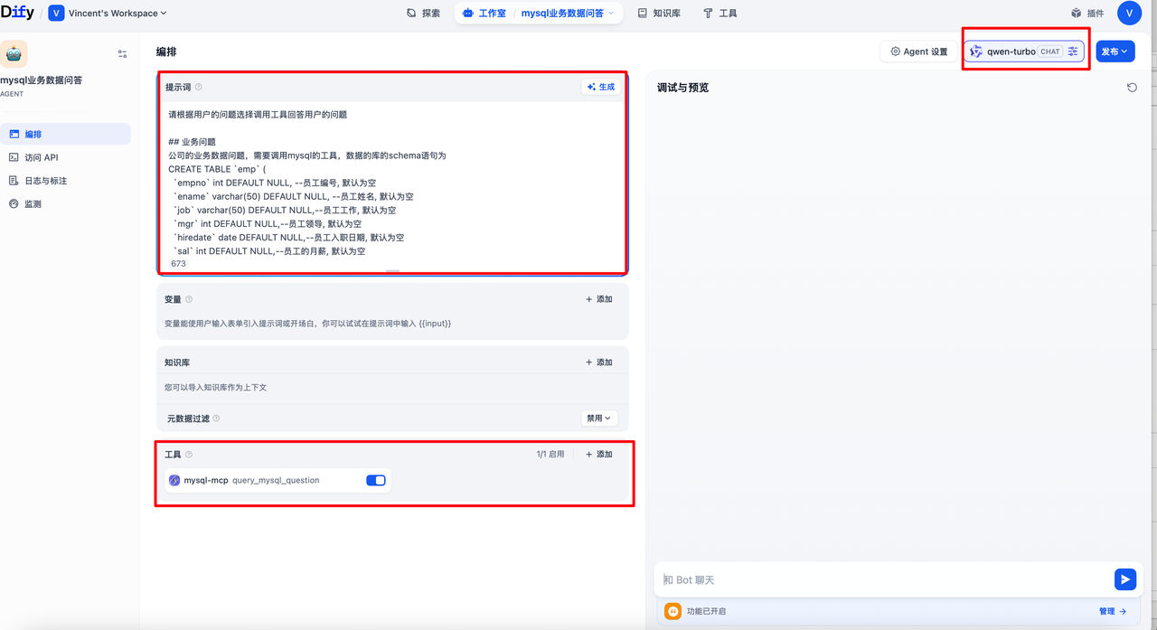Click the 工具 help icon

189,455
